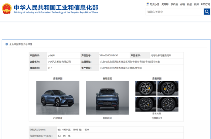
Task: Open the 无障碍 accessibility link
Action: [x=165, y=4]
